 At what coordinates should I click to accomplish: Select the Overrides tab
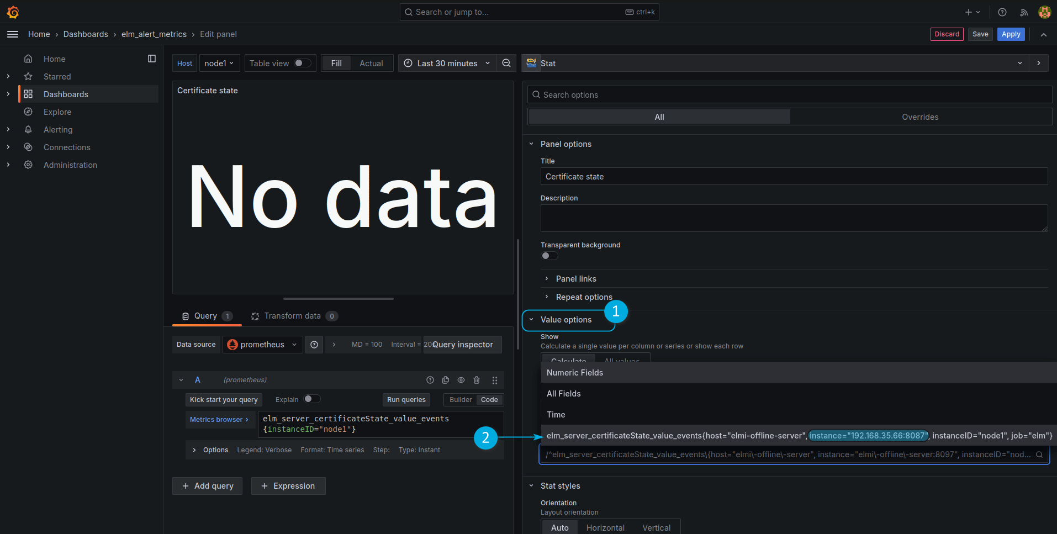(920, 117)
